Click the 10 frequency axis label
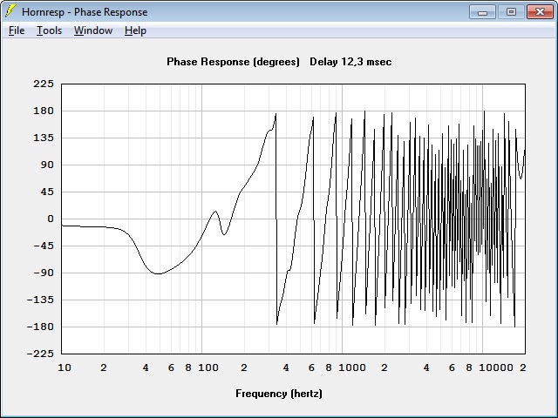 coord(65,367)
